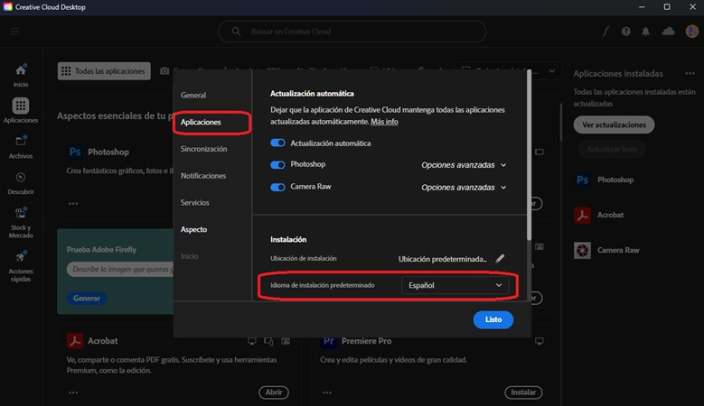Click the Acrobat card app icon
Screen dimensions: 704x406
tap(75, 341)
